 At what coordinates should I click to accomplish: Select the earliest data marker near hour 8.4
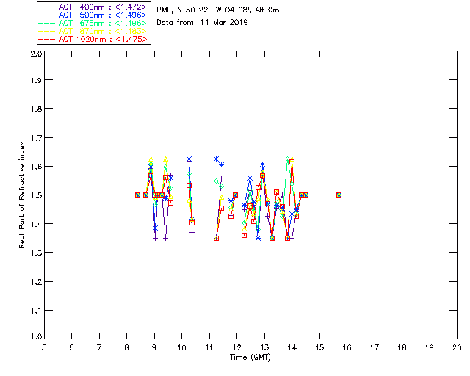point(137,195)
